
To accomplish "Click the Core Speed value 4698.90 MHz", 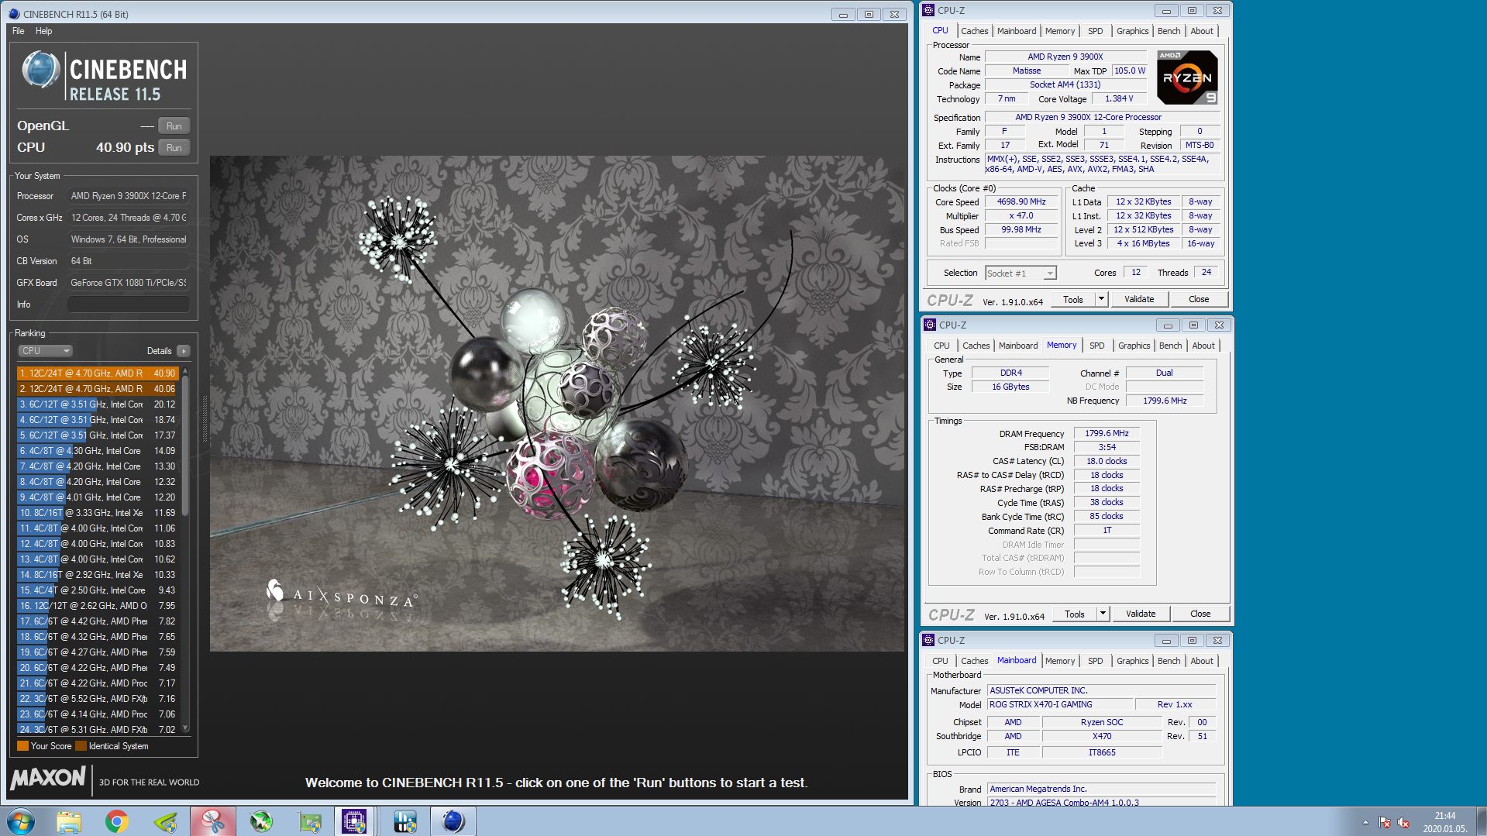I will 1021,202.
